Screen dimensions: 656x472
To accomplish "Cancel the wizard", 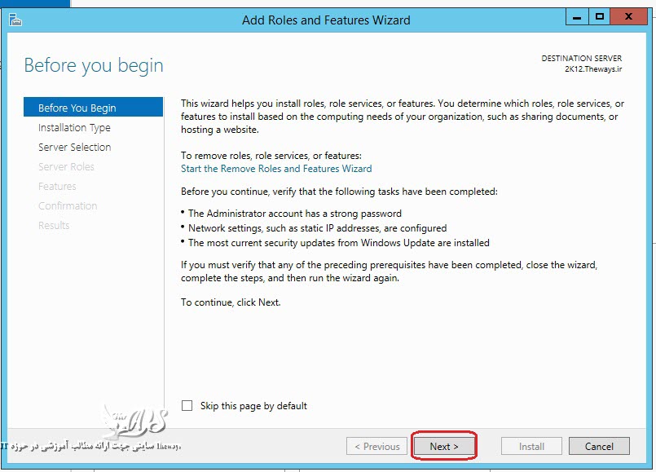I will click(x=599, y=446).
